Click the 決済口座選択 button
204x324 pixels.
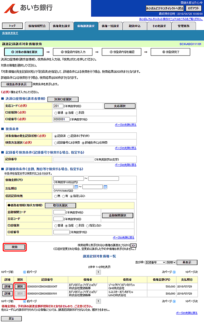click(63, 99)
